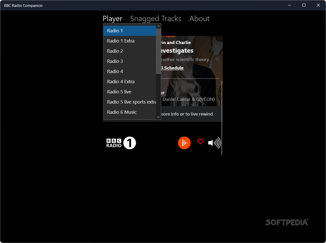The width and height of the screenshot is (326, 243).
Task: Click the orange BBC Sounds play button
Action: [x=184, y=143]
